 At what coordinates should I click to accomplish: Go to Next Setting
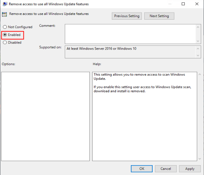(159, 16)
